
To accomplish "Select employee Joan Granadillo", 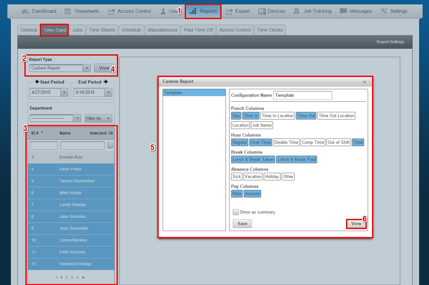I will point(71,228).
